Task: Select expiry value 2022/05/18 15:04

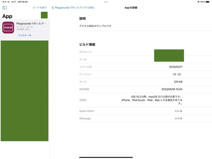Action: (172, 89)
